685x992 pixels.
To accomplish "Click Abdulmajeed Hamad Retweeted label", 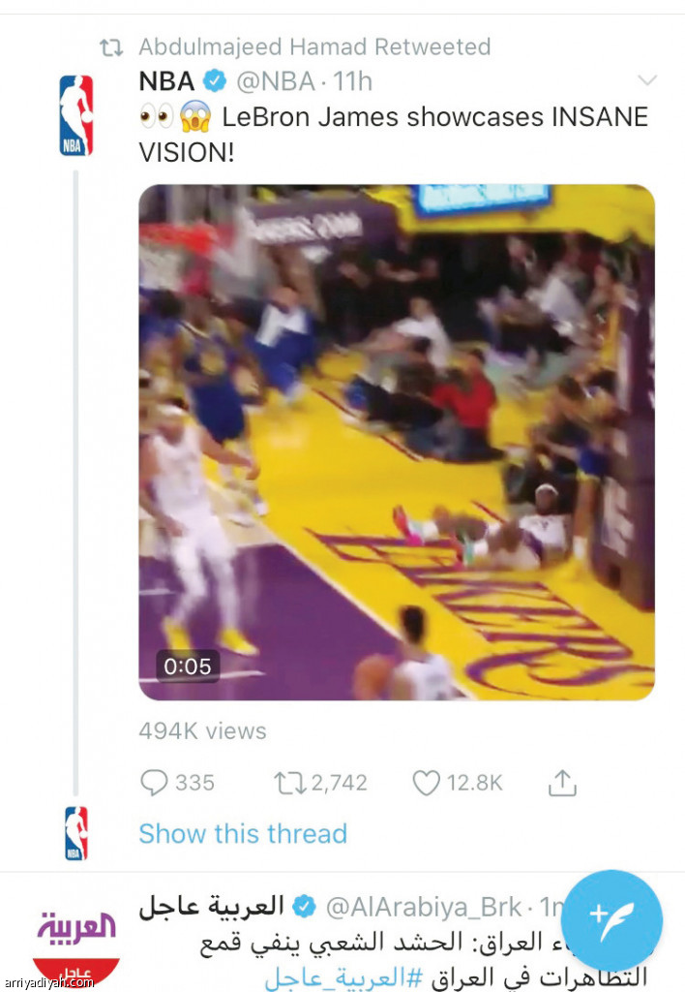I will 314,46.
